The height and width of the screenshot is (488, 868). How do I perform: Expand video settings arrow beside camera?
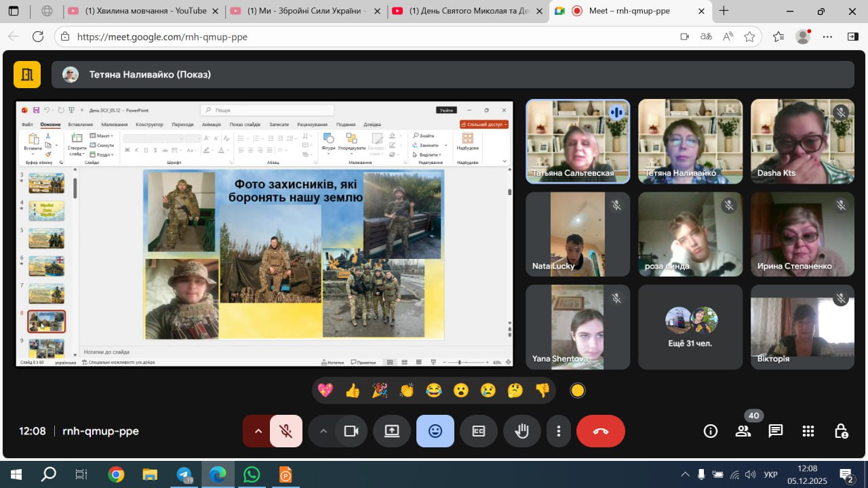click(x=323, y=431)
